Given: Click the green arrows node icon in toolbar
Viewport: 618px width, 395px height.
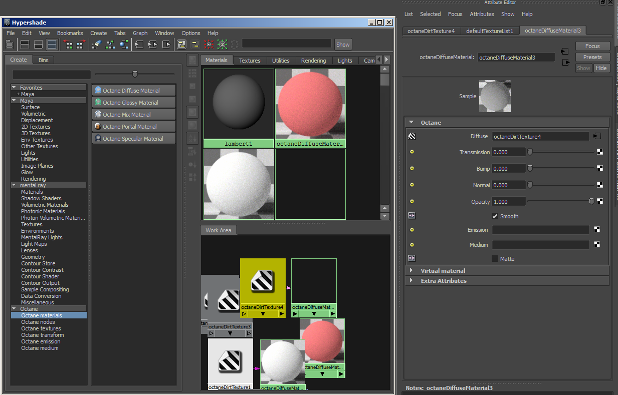Looking at the screenshot, I should (x=223, y=45).
